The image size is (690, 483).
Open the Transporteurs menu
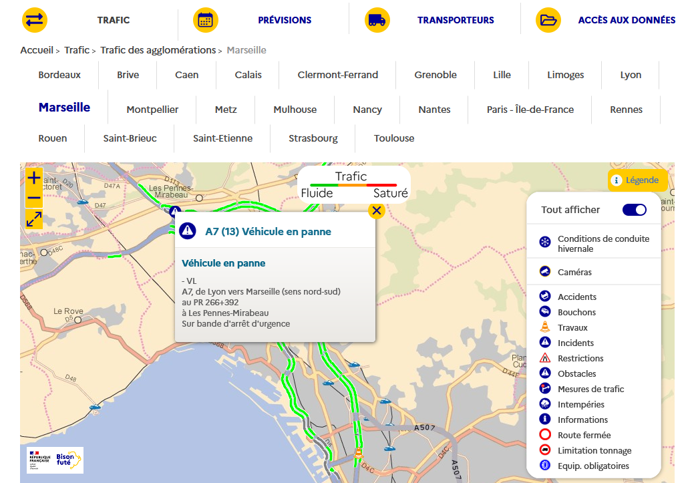pos(456,20)
